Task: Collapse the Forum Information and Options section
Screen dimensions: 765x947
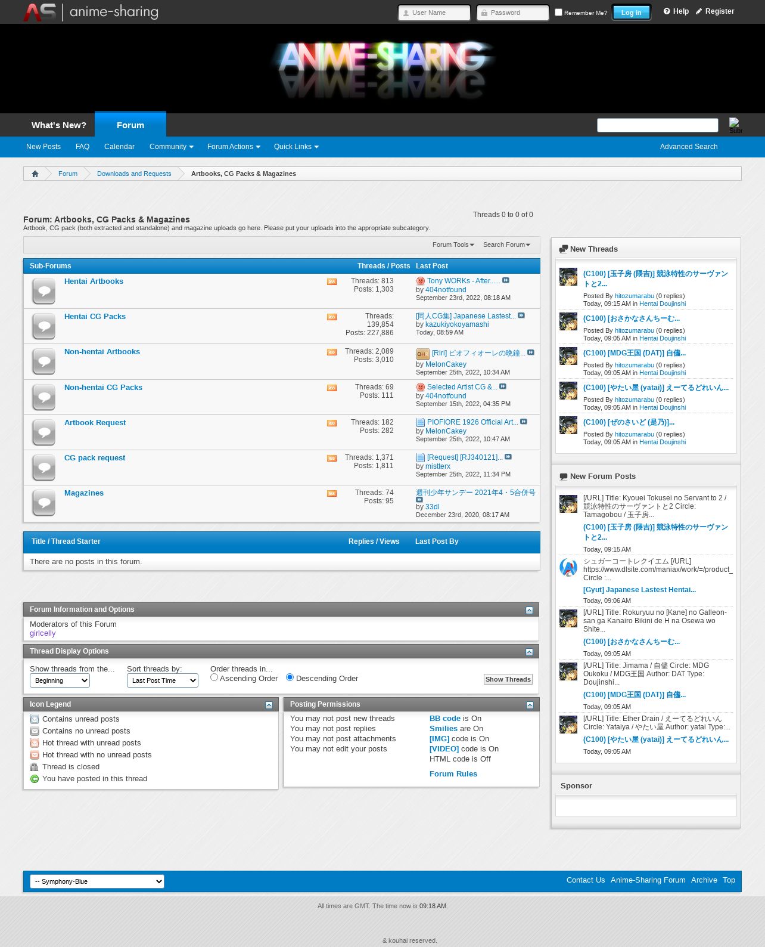Action: click(529, 610)
